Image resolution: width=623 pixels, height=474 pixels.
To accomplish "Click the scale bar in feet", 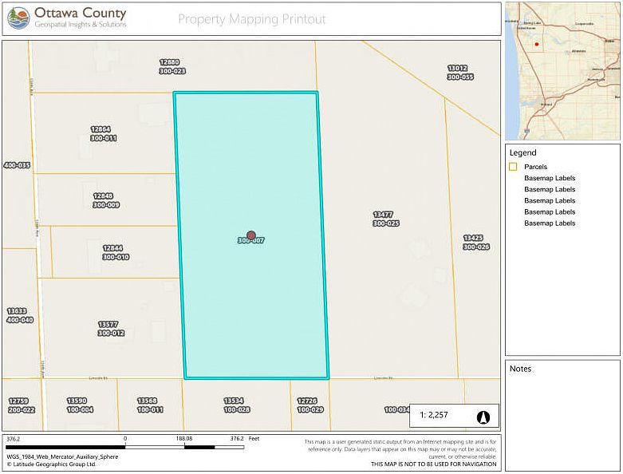I will tap(125, 446).
